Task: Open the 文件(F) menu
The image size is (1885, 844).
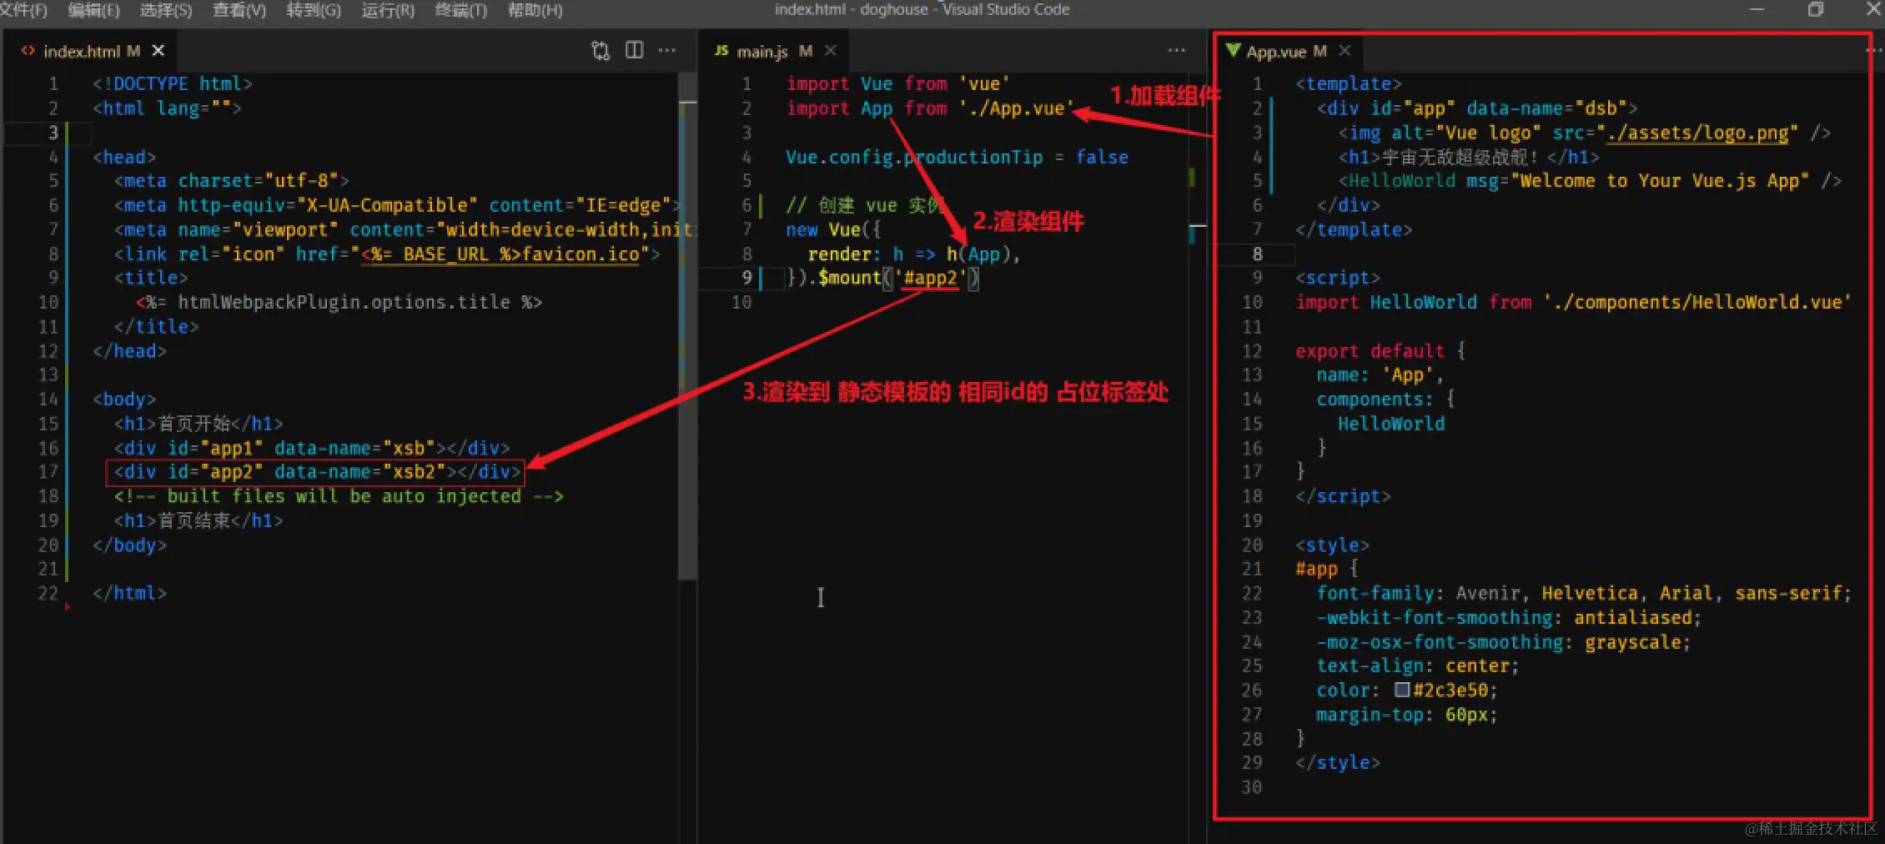Action: (23, 10)
